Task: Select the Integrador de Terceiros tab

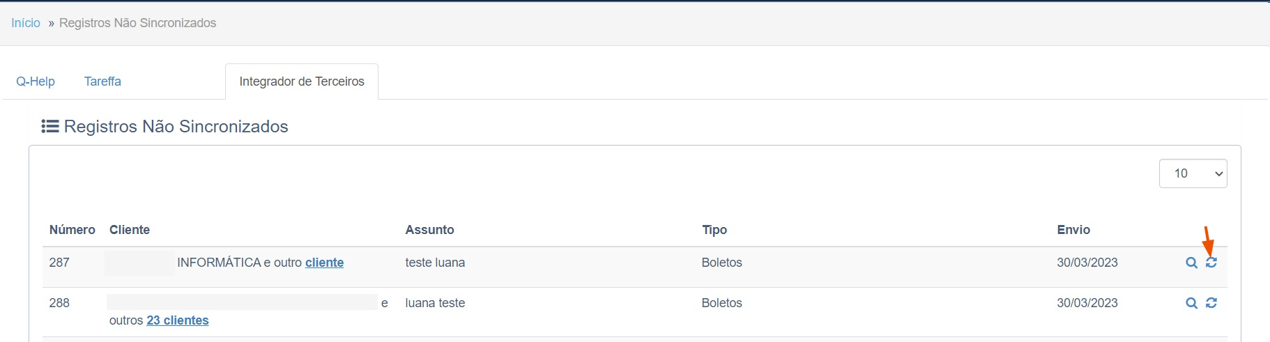Action: coord(302,81)
